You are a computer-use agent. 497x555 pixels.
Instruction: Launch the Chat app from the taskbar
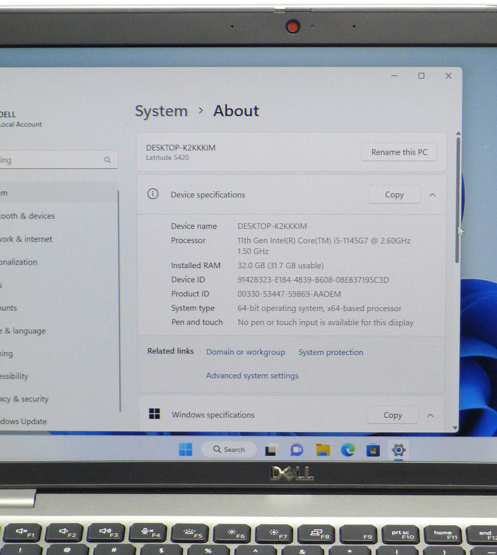pyautogui.click(x=297, y=450)
